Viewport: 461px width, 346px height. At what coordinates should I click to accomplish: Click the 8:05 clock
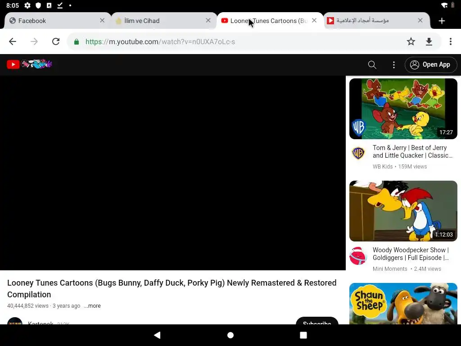(13, 5)
